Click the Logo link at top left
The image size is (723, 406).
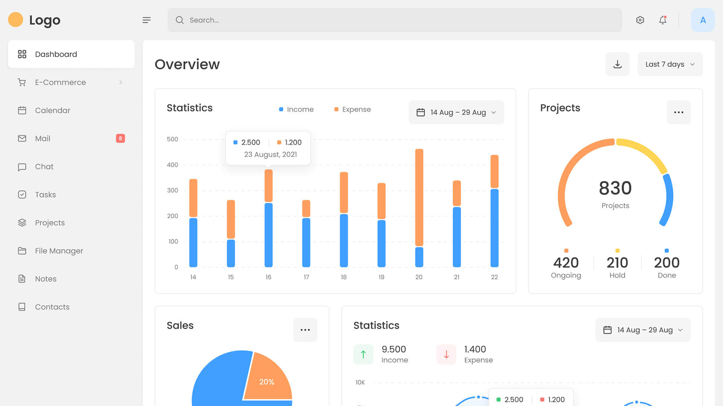34,20
